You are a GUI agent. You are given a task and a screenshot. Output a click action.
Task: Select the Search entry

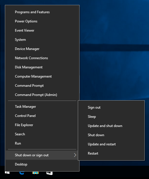[x=42, y=134]
